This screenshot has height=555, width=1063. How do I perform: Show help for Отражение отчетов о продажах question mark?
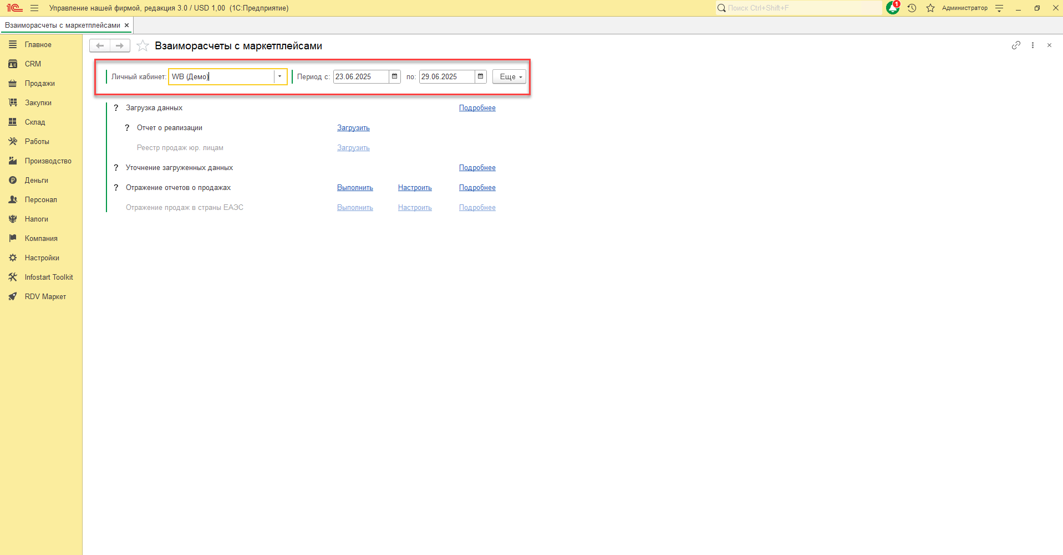point(116,188)
